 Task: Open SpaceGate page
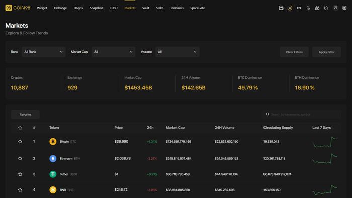point(197,8)
